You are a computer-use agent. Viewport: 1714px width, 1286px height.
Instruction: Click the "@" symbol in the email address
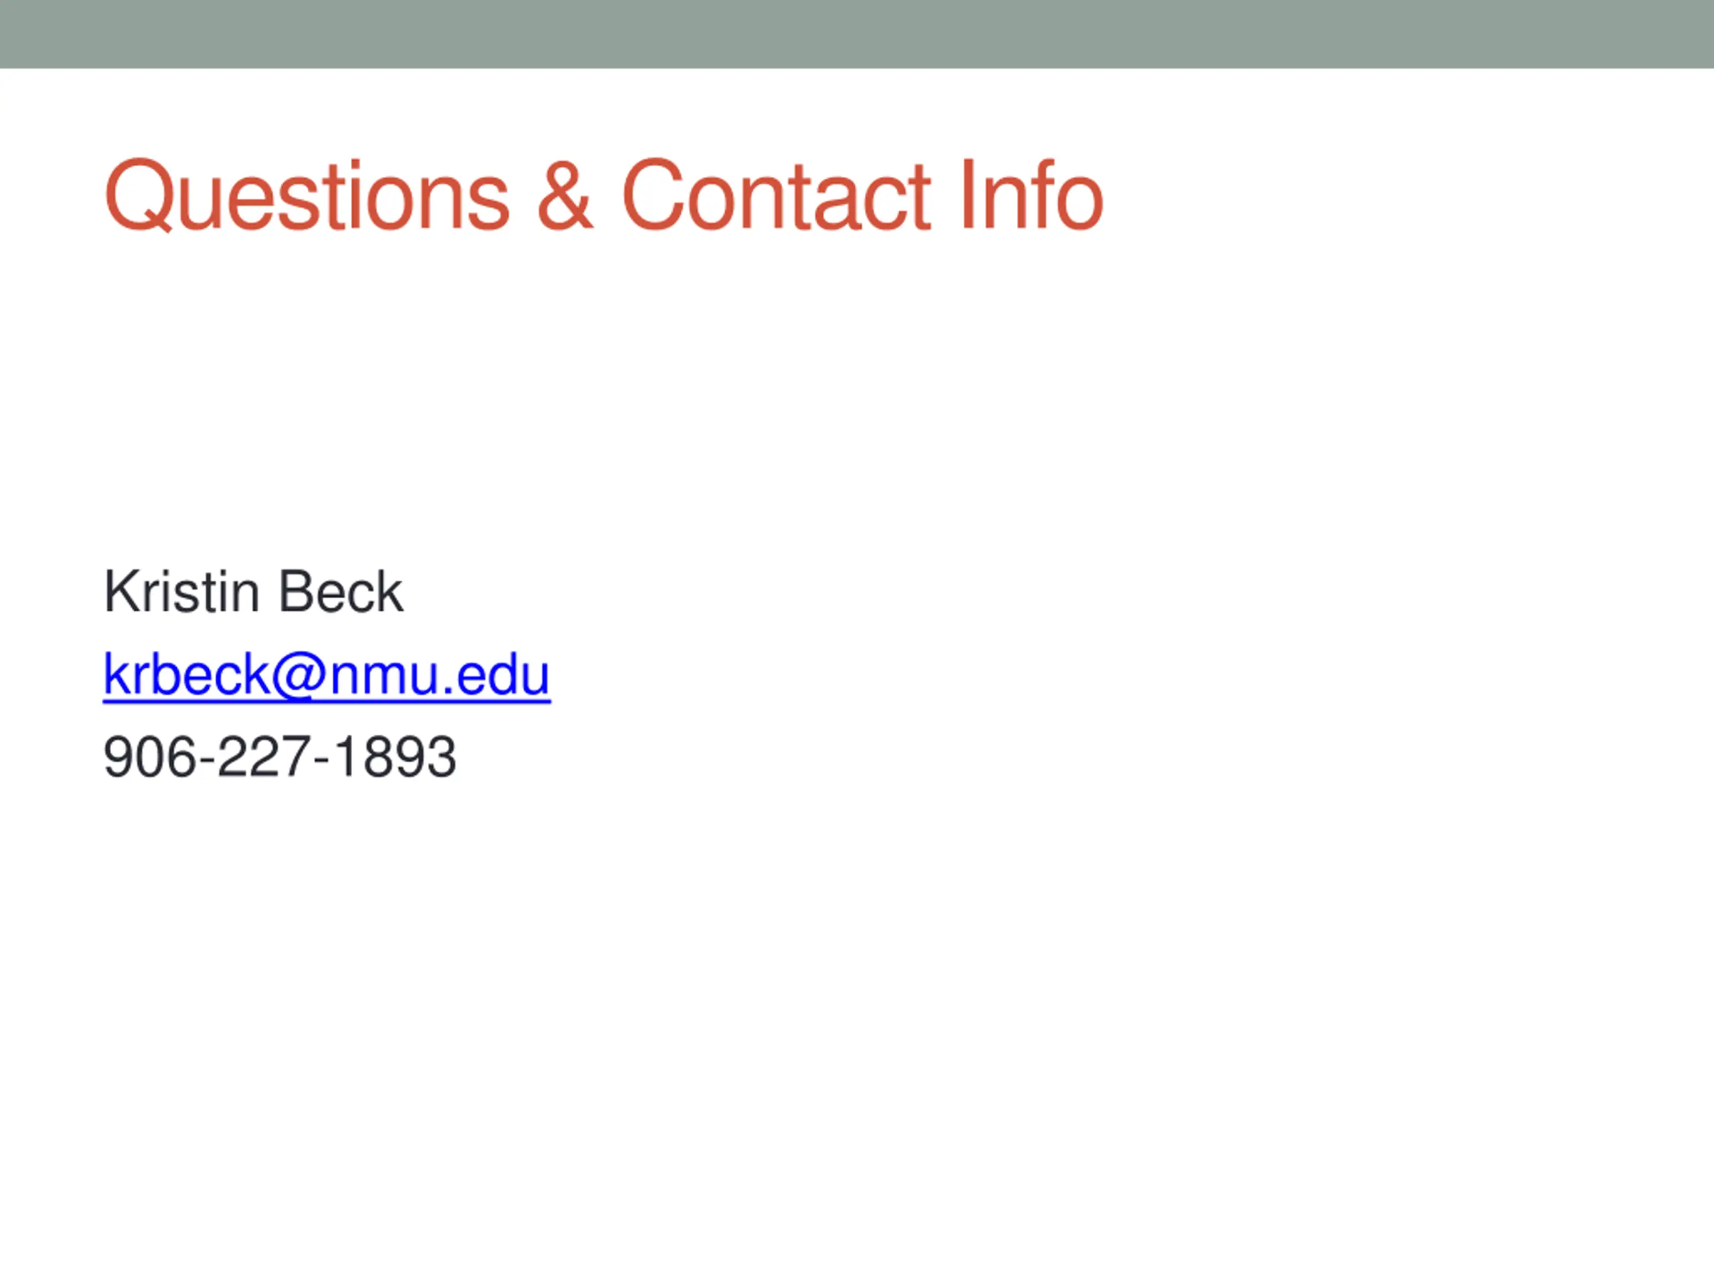coord(299,674)
